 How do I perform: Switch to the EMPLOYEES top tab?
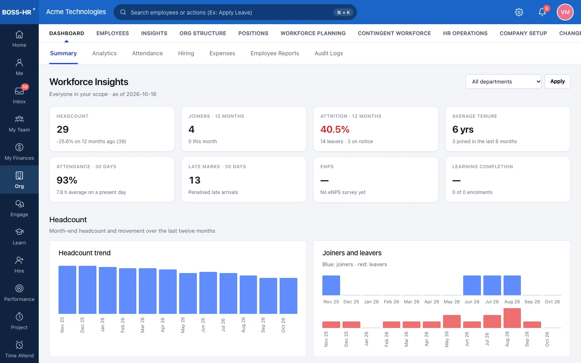point(113,33)
